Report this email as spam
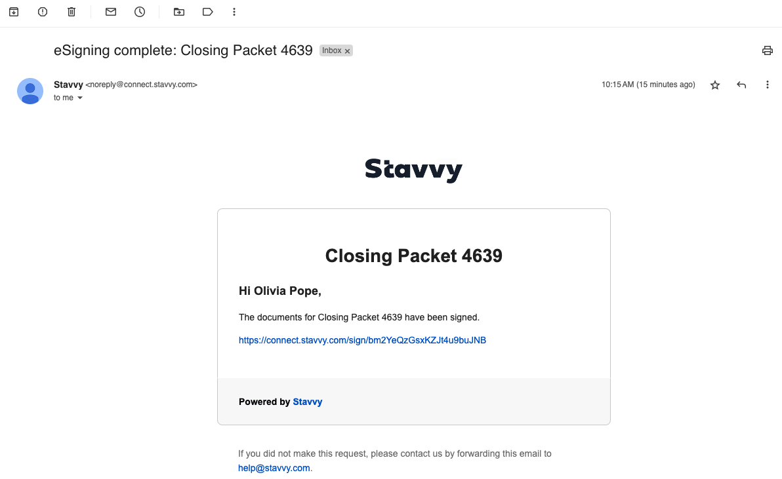Viewport: 782px width, 479px height. tap(43, 12)
